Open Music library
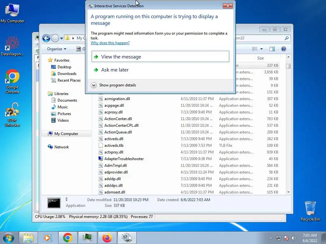Screen dimensions: 326x244 coord(60,107)
